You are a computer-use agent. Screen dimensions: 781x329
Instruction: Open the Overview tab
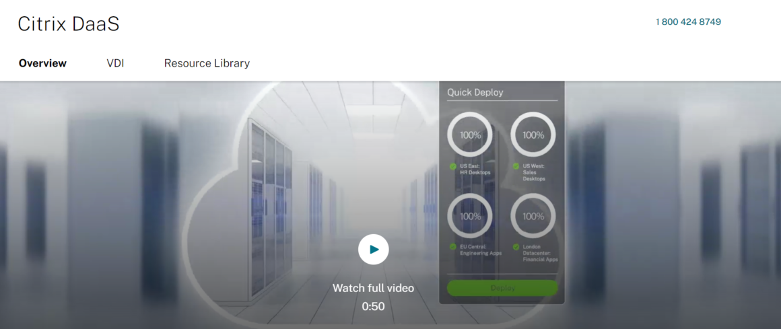[43, 63]
